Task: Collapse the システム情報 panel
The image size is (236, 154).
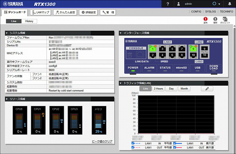Action: coord(7,33)
